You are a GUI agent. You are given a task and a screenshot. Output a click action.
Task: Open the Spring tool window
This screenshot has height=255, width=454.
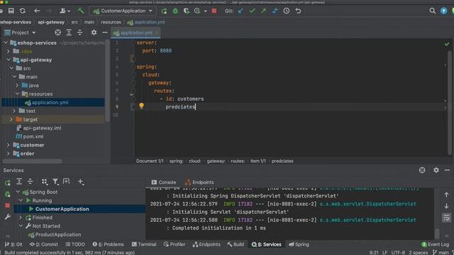click(x=299, y=244)
